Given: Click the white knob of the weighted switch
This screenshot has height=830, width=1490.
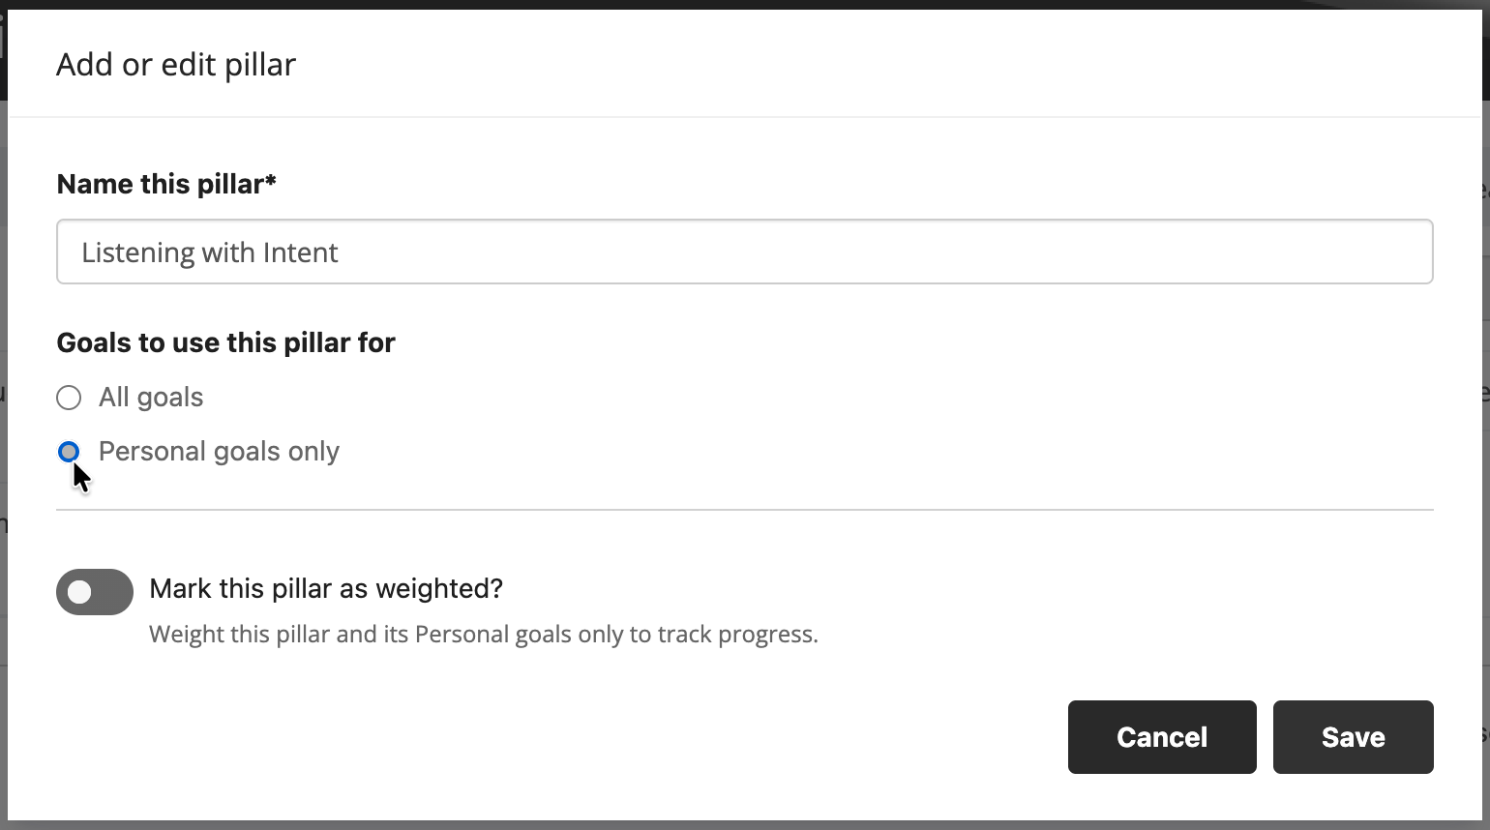Looking at the screenshot, I should [x=80, y=592].
